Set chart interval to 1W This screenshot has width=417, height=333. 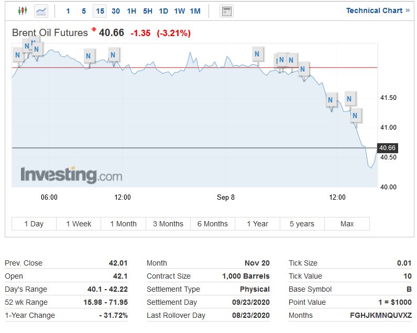click(180, 11)
